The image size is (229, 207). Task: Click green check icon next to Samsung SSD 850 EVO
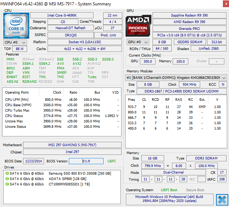(7, 173)
